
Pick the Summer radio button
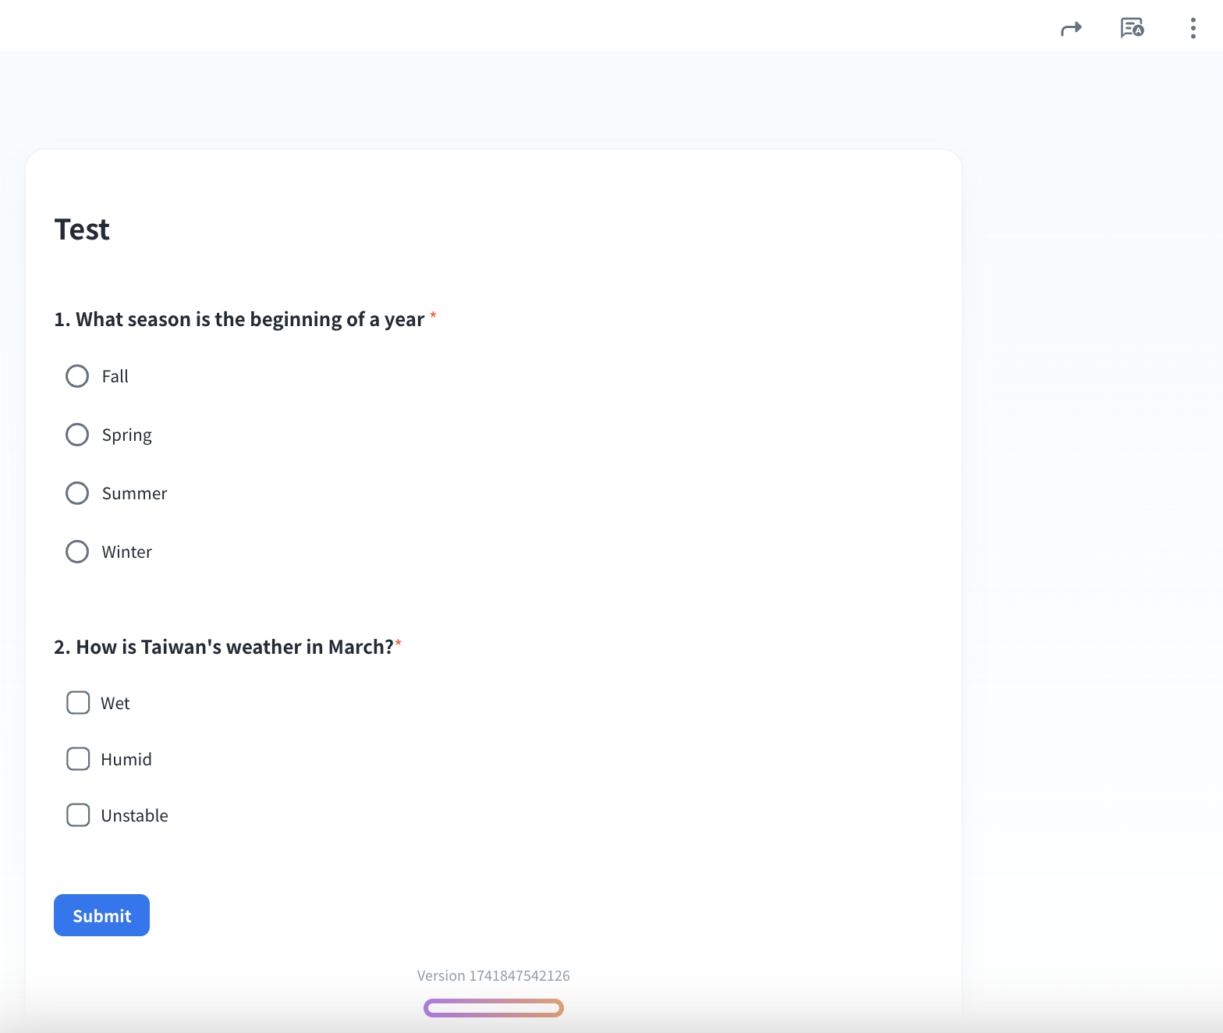77,493
